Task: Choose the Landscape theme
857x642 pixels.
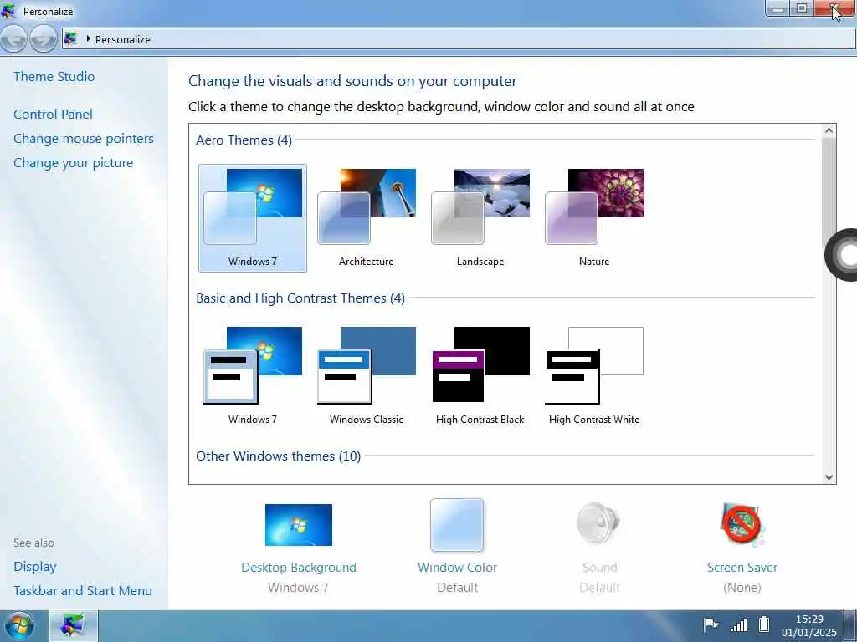Action: coord(480,218)
